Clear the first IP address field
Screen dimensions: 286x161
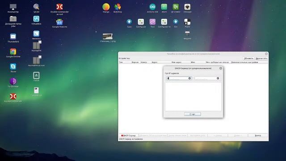189,78
